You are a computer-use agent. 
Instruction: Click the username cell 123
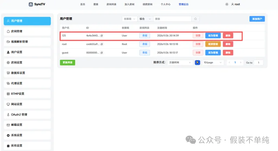64,36
